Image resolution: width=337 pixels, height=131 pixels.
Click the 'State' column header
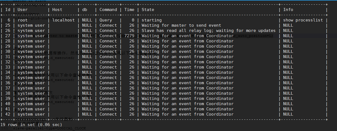tap(148, 10)
